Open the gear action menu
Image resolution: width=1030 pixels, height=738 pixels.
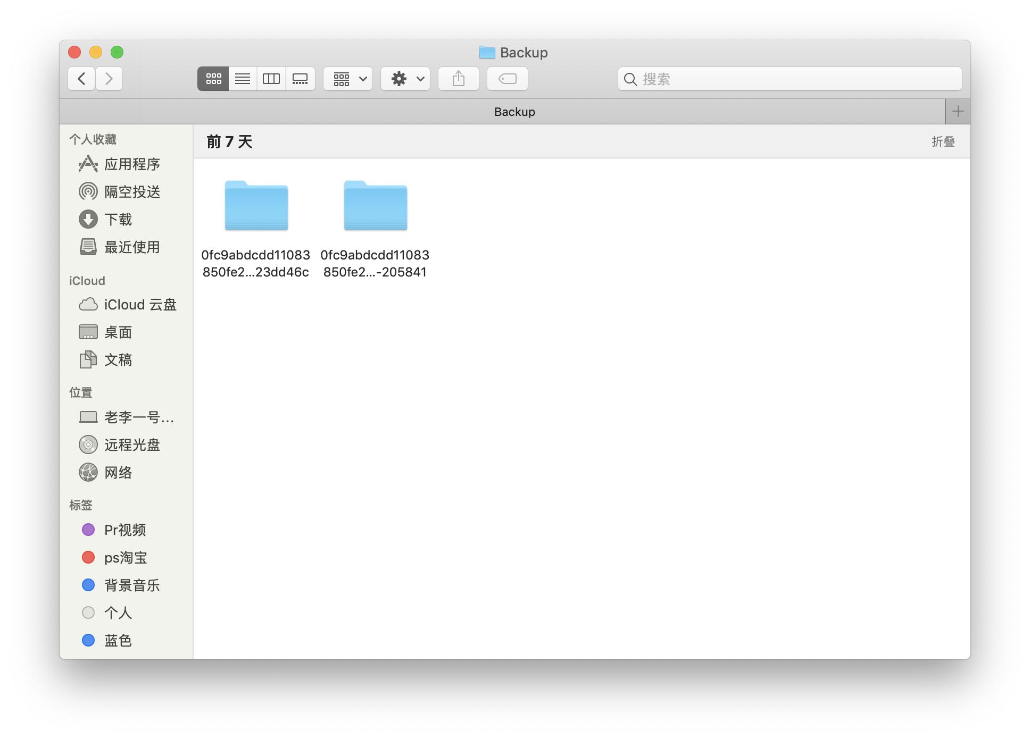(405, 79)
